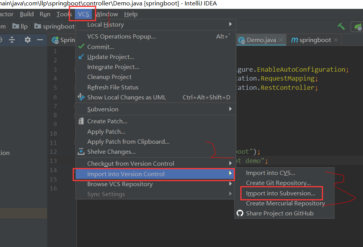Choose Update Project... menu item
This screenshot has width=363, height=247.
point(156,57)
